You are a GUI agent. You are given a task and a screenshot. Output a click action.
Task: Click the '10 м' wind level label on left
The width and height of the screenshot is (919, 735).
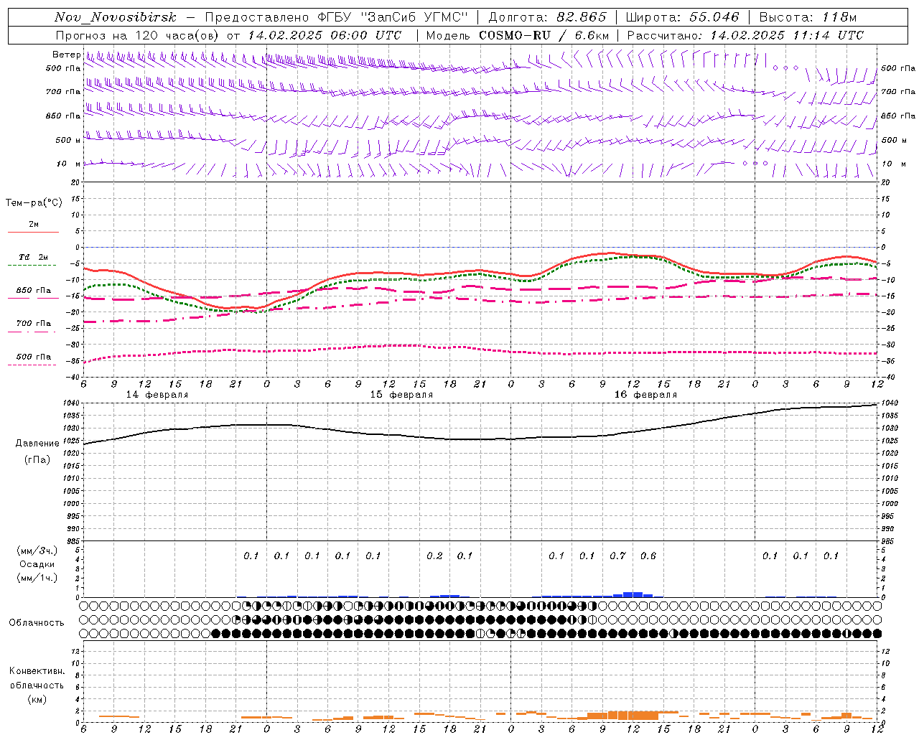[69, 164]
